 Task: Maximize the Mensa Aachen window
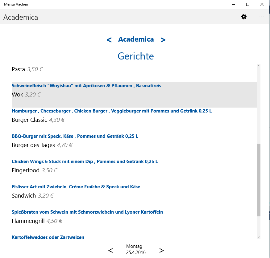[247, 4]
